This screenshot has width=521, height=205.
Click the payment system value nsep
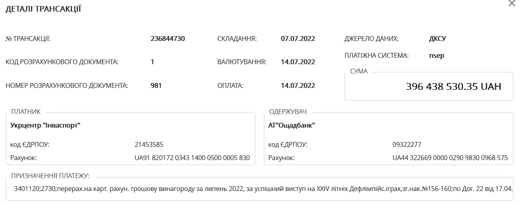click(437, 56)
